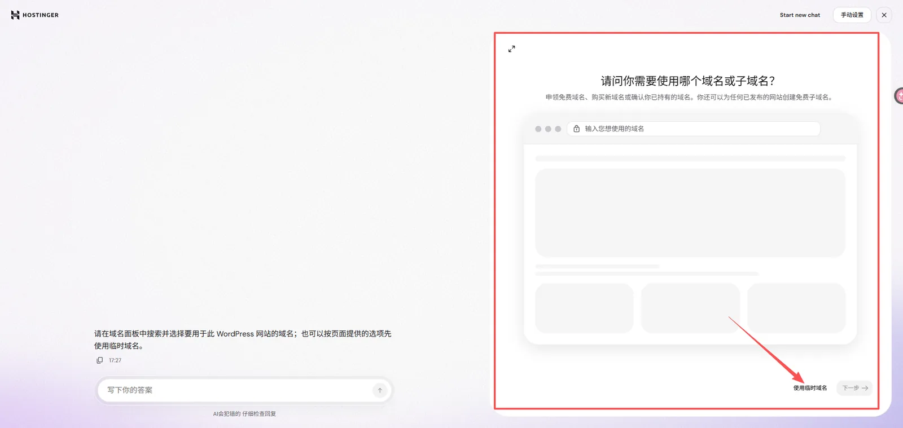Click the floating widget on right edge
This screenshot has height=428, width=903.
[898, 96]
